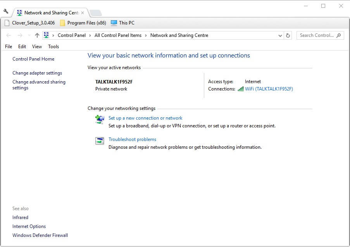Close the Network and Sharing Centre tab
Viewport: 350px width, 247px height.
(83, 13)
